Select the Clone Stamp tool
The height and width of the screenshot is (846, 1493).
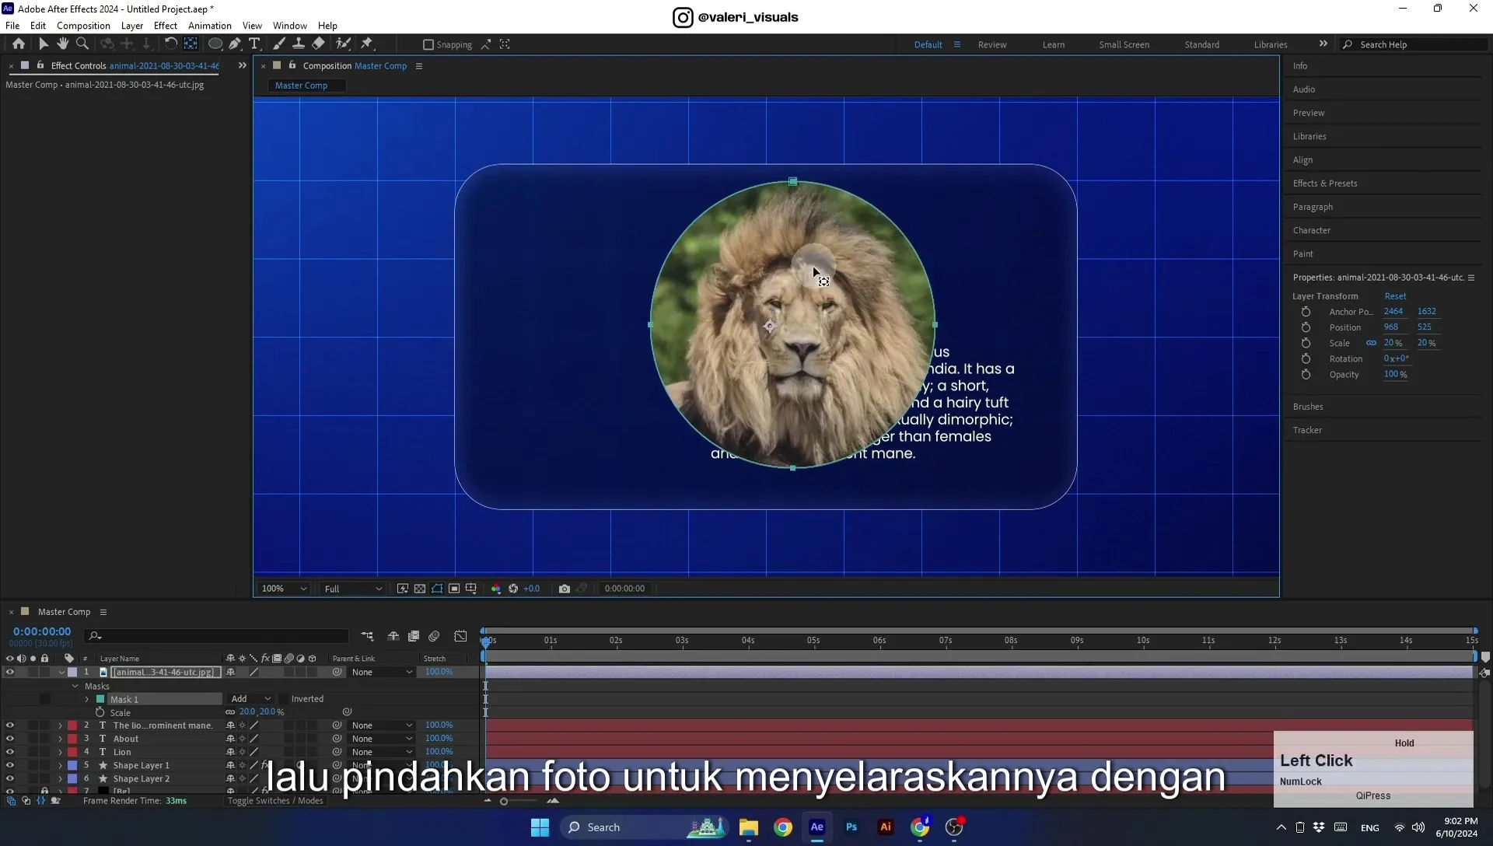coord(298,44)
